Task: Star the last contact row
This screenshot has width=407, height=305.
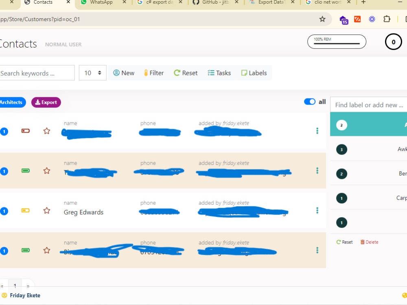Action: [x=47, y=250]
